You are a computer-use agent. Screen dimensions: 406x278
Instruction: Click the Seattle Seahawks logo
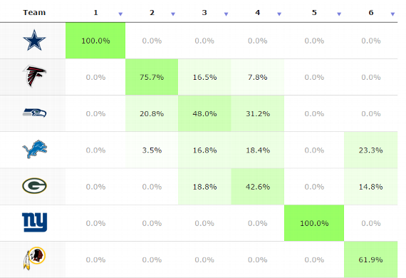point(34,113)
